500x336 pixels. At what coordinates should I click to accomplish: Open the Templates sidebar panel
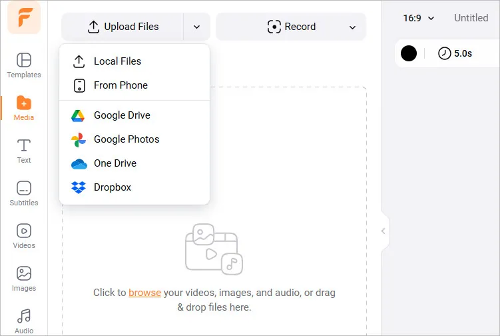(24, 65)
